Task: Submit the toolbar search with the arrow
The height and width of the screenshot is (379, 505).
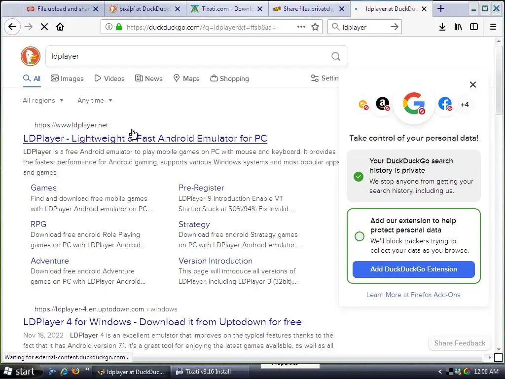Action: point(394,27)
